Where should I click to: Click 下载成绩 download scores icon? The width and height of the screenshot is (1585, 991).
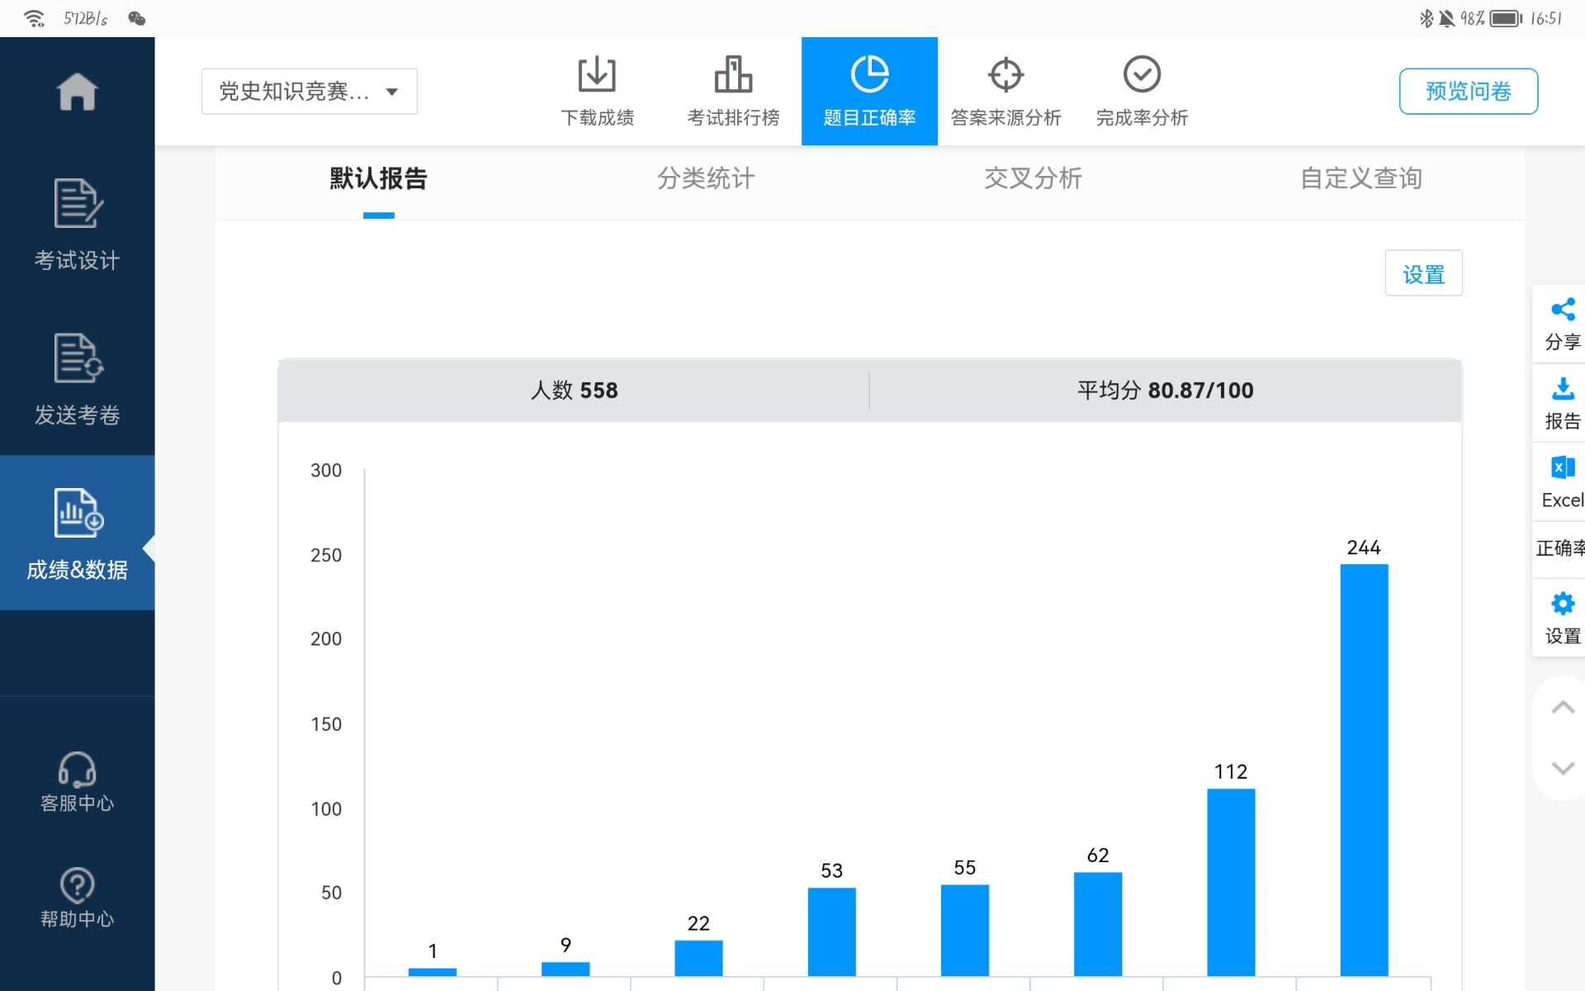(597, 91)
